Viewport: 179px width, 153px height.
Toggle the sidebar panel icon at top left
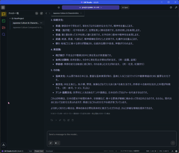tap(3, 7)
